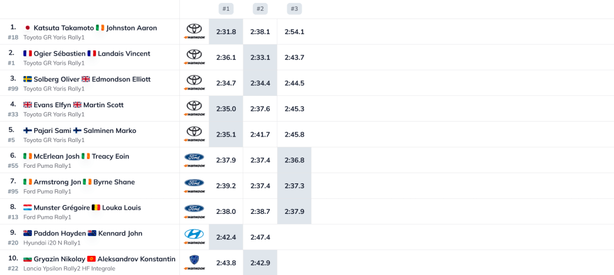Image resolution: width=614 pixels, height=275 pixels.
Task: Click the Ford logo beside Munster Grégoire
Action: (x=194, y=208)
